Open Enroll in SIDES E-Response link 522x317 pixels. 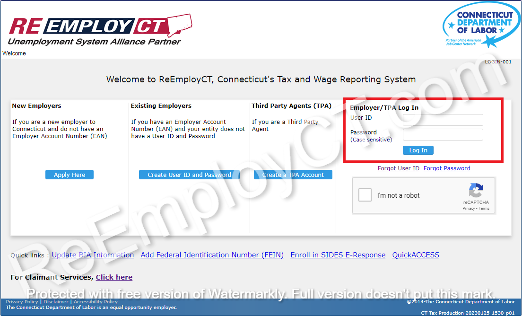pyautogui.click(x=338, y=255)
